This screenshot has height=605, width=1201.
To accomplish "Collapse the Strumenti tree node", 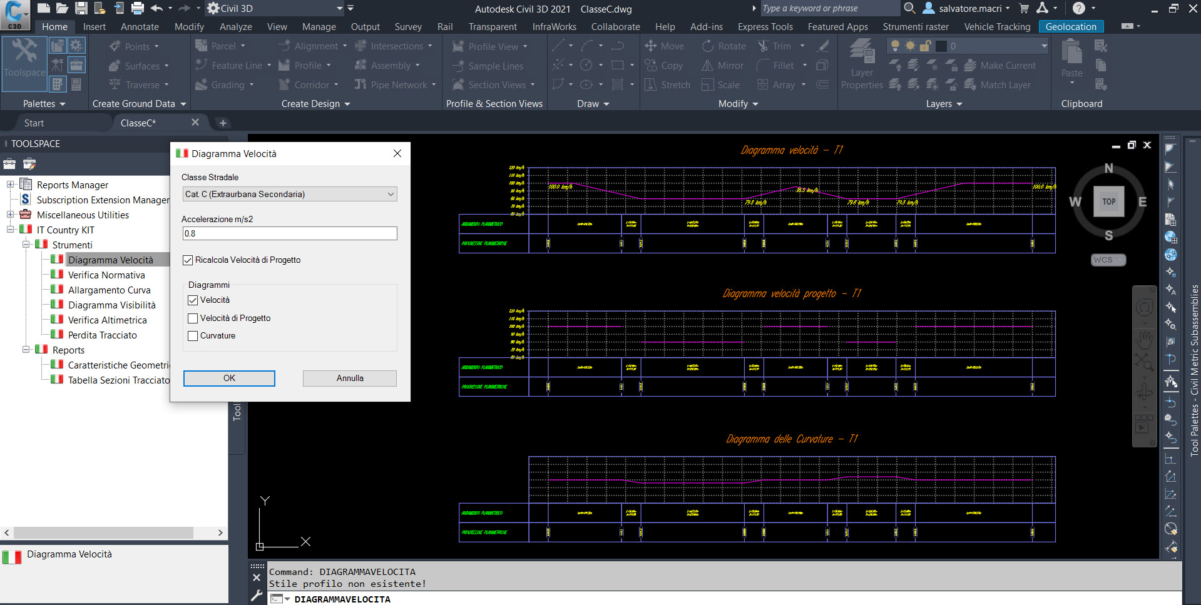I will tap(26, 245).
